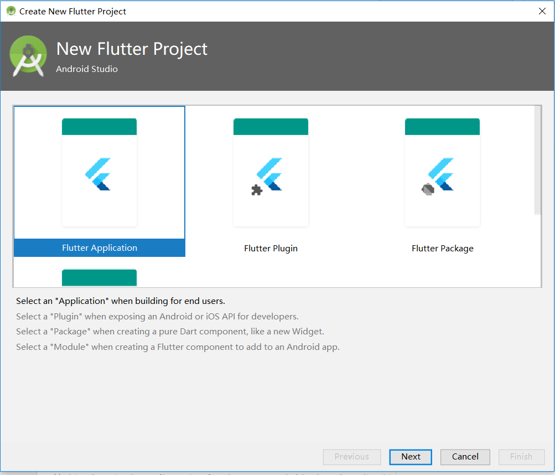The width and height of the screenshot is (555, 475).
Task: Click the Cancel button
Action: click(x=465, y=457)
